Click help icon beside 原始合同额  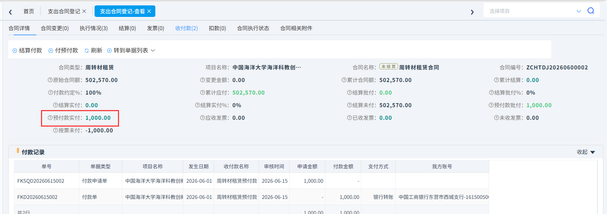(x=50, y=80)
